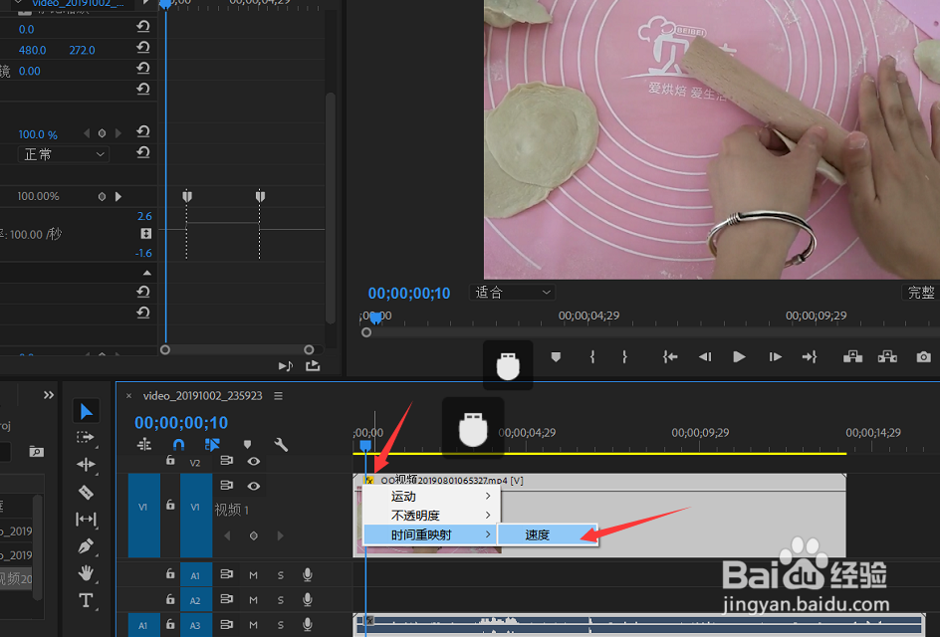Click timeline timecode 00;00;00;10
This screenshot has height=637, width=940.
pos(181,422)
